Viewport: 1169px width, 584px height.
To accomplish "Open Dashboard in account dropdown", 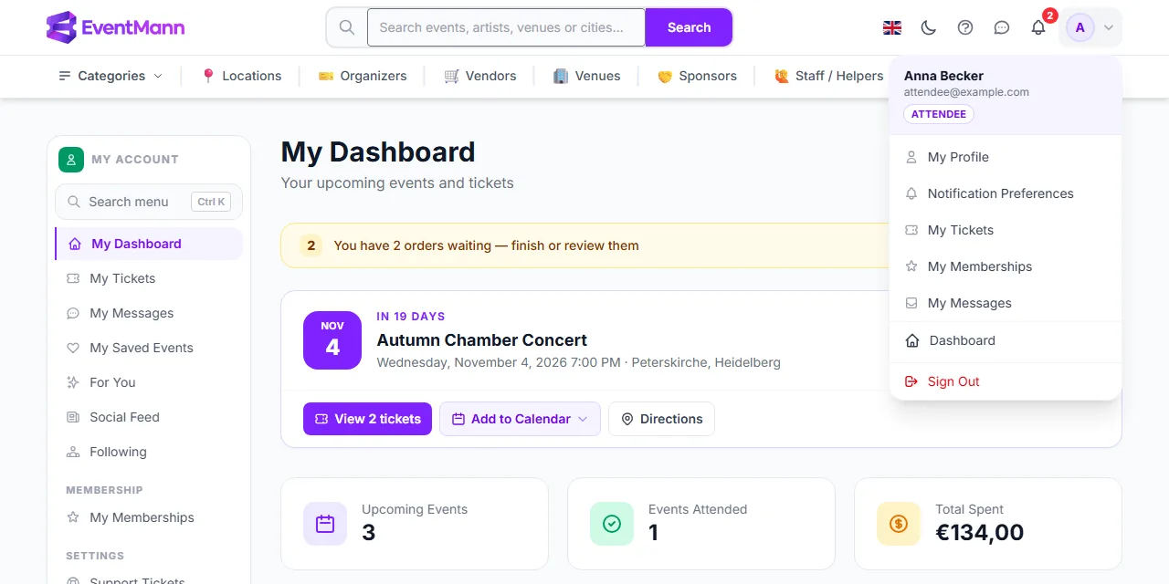I will point(1005,340).
